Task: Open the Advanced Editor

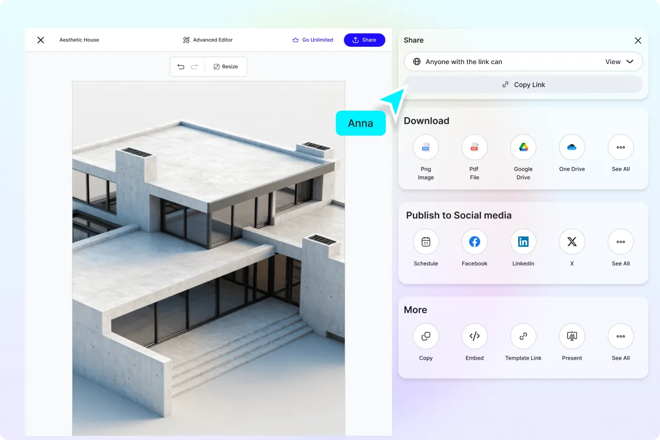Action: tap(208, 40)
